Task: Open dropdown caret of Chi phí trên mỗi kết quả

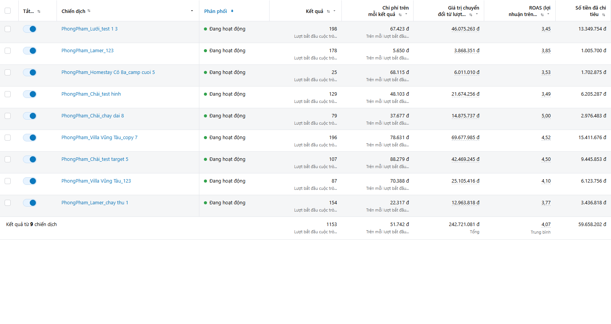Action: click(406, 14)
